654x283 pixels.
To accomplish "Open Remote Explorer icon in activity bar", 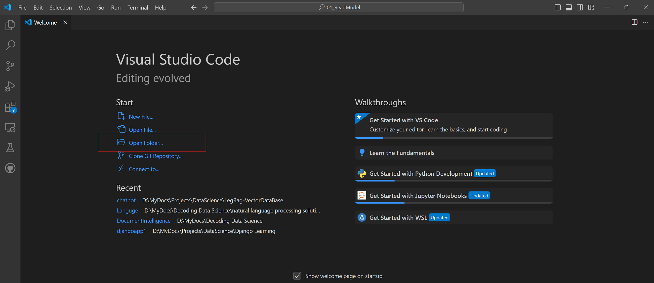I will [x=10, y=127].
